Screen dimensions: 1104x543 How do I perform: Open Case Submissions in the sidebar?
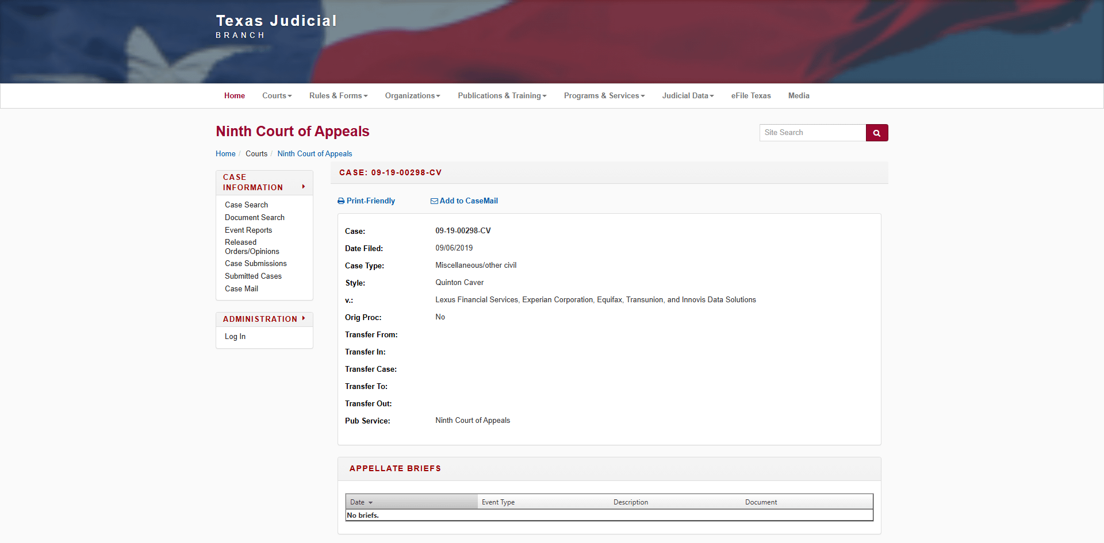[x=256, y=264]
